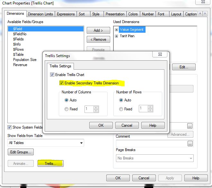Image resolution: width=212 pixels, height=188 pixels.
Task: Open Help in Trellis Settings dialog
Action: pyautogui.click(x=153, y=125)
